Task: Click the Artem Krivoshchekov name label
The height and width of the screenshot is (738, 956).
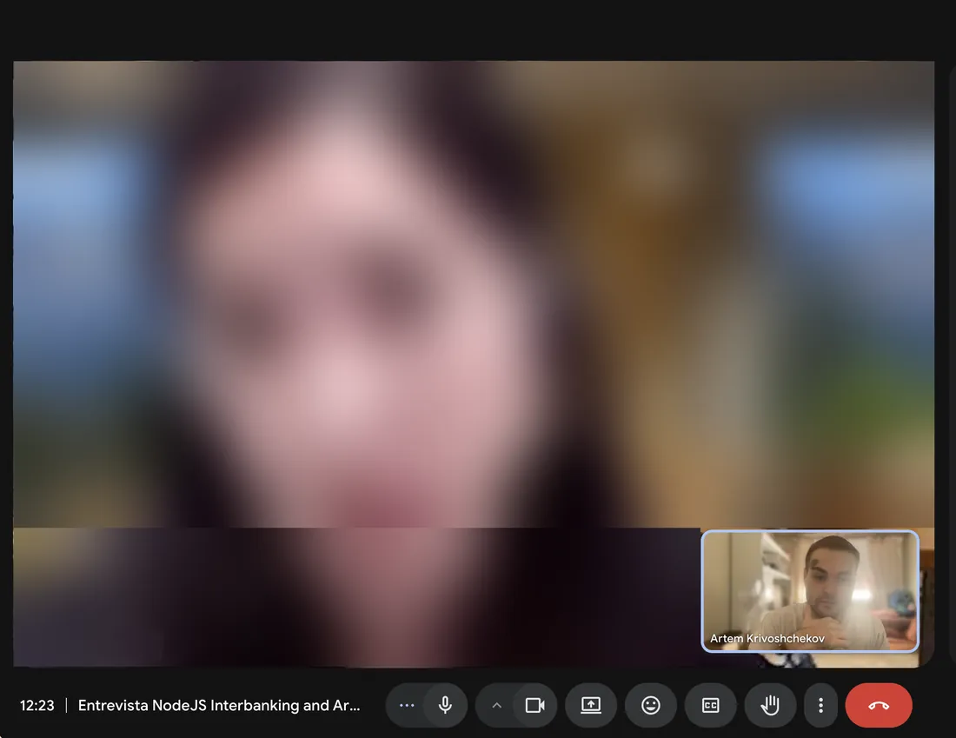Action: (x=767, y=639)
